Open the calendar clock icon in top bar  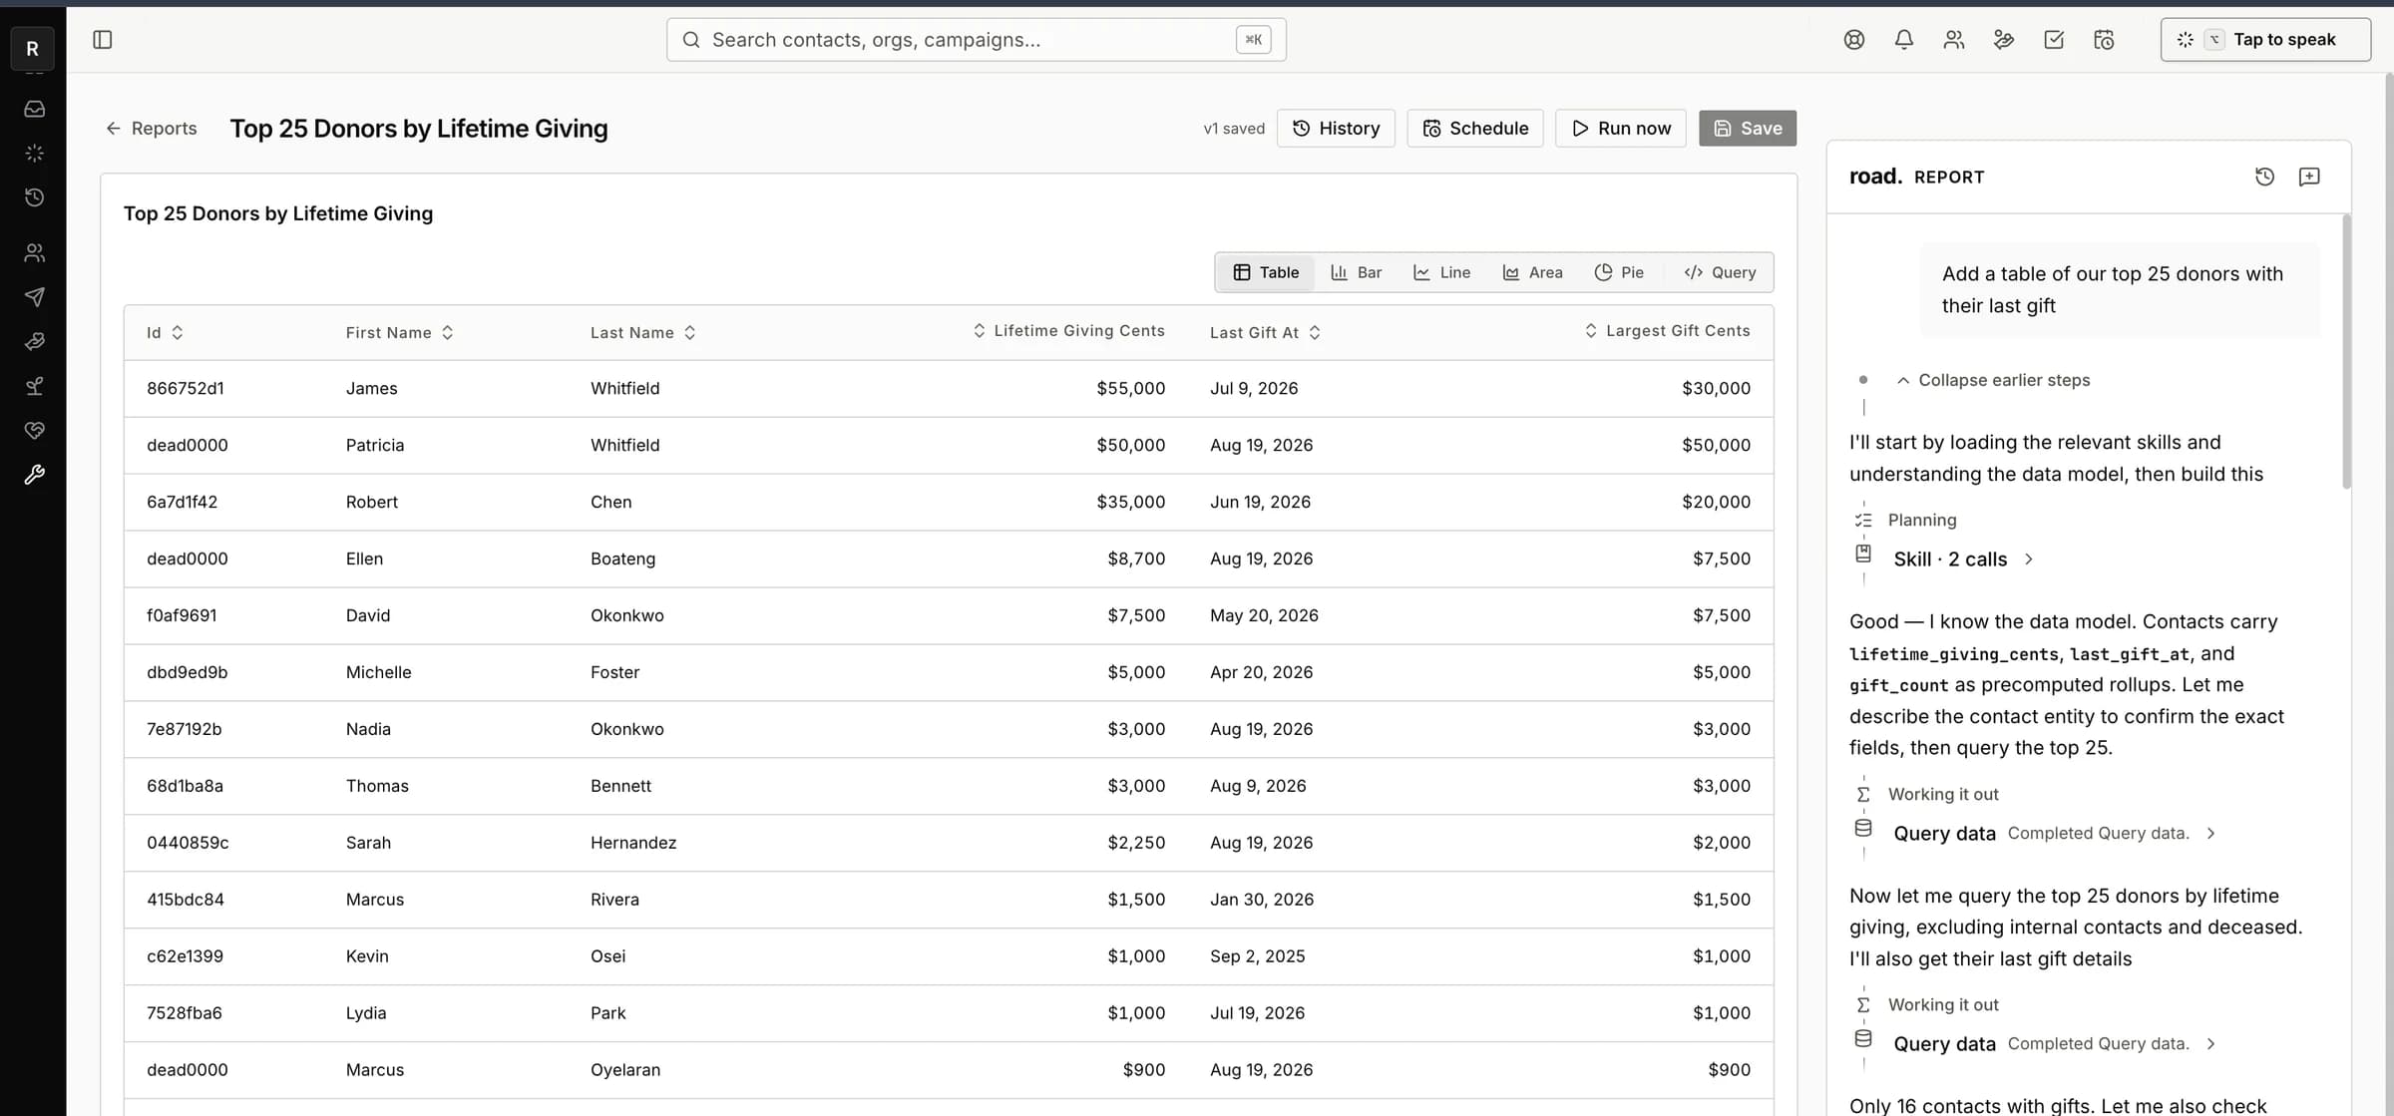[x=2103, y=40]
